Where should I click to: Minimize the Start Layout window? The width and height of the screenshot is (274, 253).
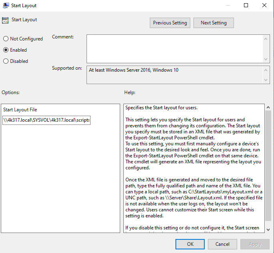coord(228,6)
